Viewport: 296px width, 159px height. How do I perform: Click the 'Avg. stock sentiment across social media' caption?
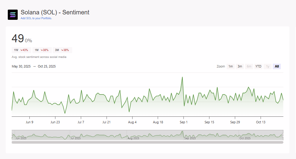pos(39,57)
